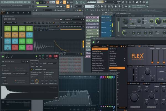The height and width of the screenshot is (111, 166).
Task: Select the browser files tab icon
Action: (8, 13)
